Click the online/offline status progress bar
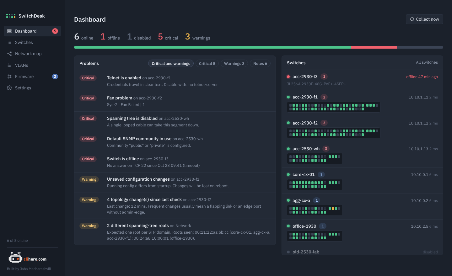This screenshot has width=452, height=276. pos(259,47)
